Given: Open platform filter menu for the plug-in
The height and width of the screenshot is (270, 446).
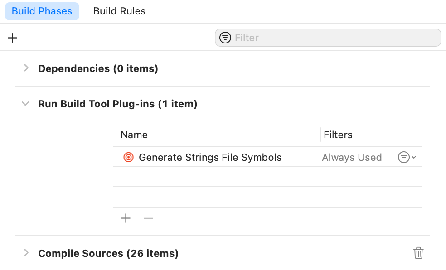Looking at the screenshot, I should (407, 157).
